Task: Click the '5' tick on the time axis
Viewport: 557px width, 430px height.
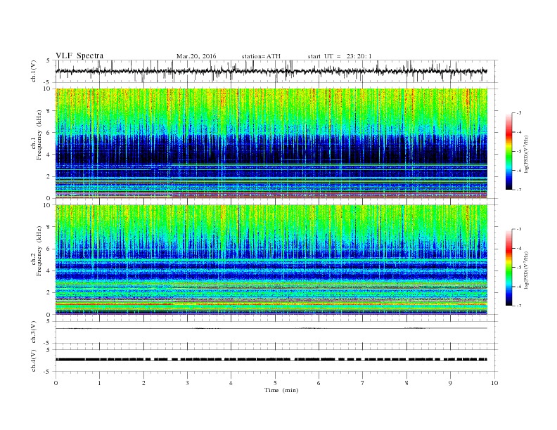Action: point(275,383)
